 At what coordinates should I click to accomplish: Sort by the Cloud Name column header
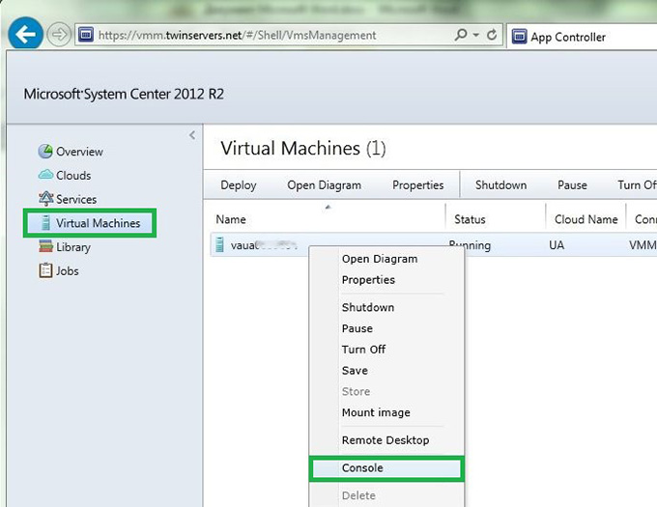click(586, 219)
